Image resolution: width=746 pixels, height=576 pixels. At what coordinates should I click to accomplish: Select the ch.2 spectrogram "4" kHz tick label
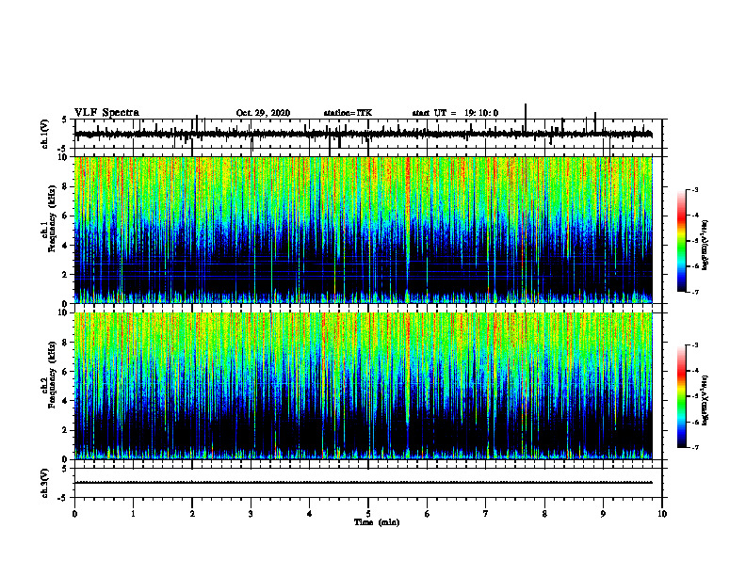point(66,401)
